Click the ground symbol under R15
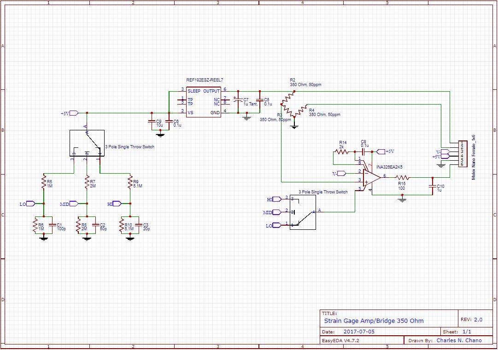This screenshot has width=498, height=350. (x=402, y=200)
